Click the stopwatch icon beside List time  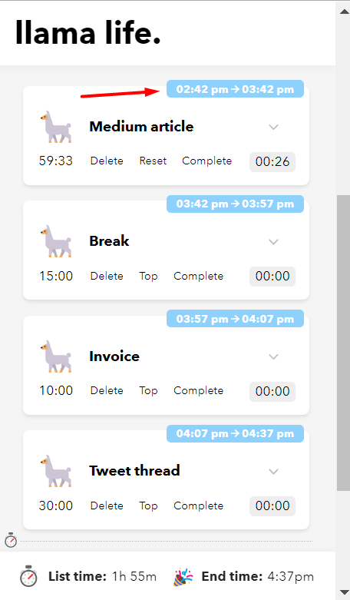(28, 576)
